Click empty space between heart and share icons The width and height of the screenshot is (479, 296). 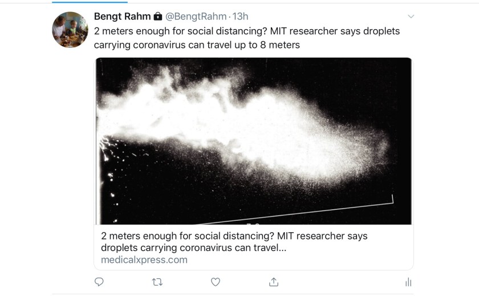tap(245, 282)
